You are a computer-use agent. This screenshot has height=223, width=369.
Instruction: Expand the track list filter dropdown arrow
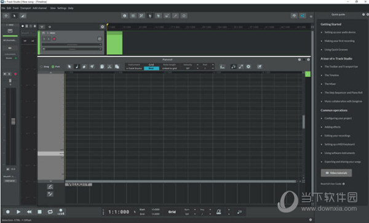pyautogui.click(x=42, y=27)
